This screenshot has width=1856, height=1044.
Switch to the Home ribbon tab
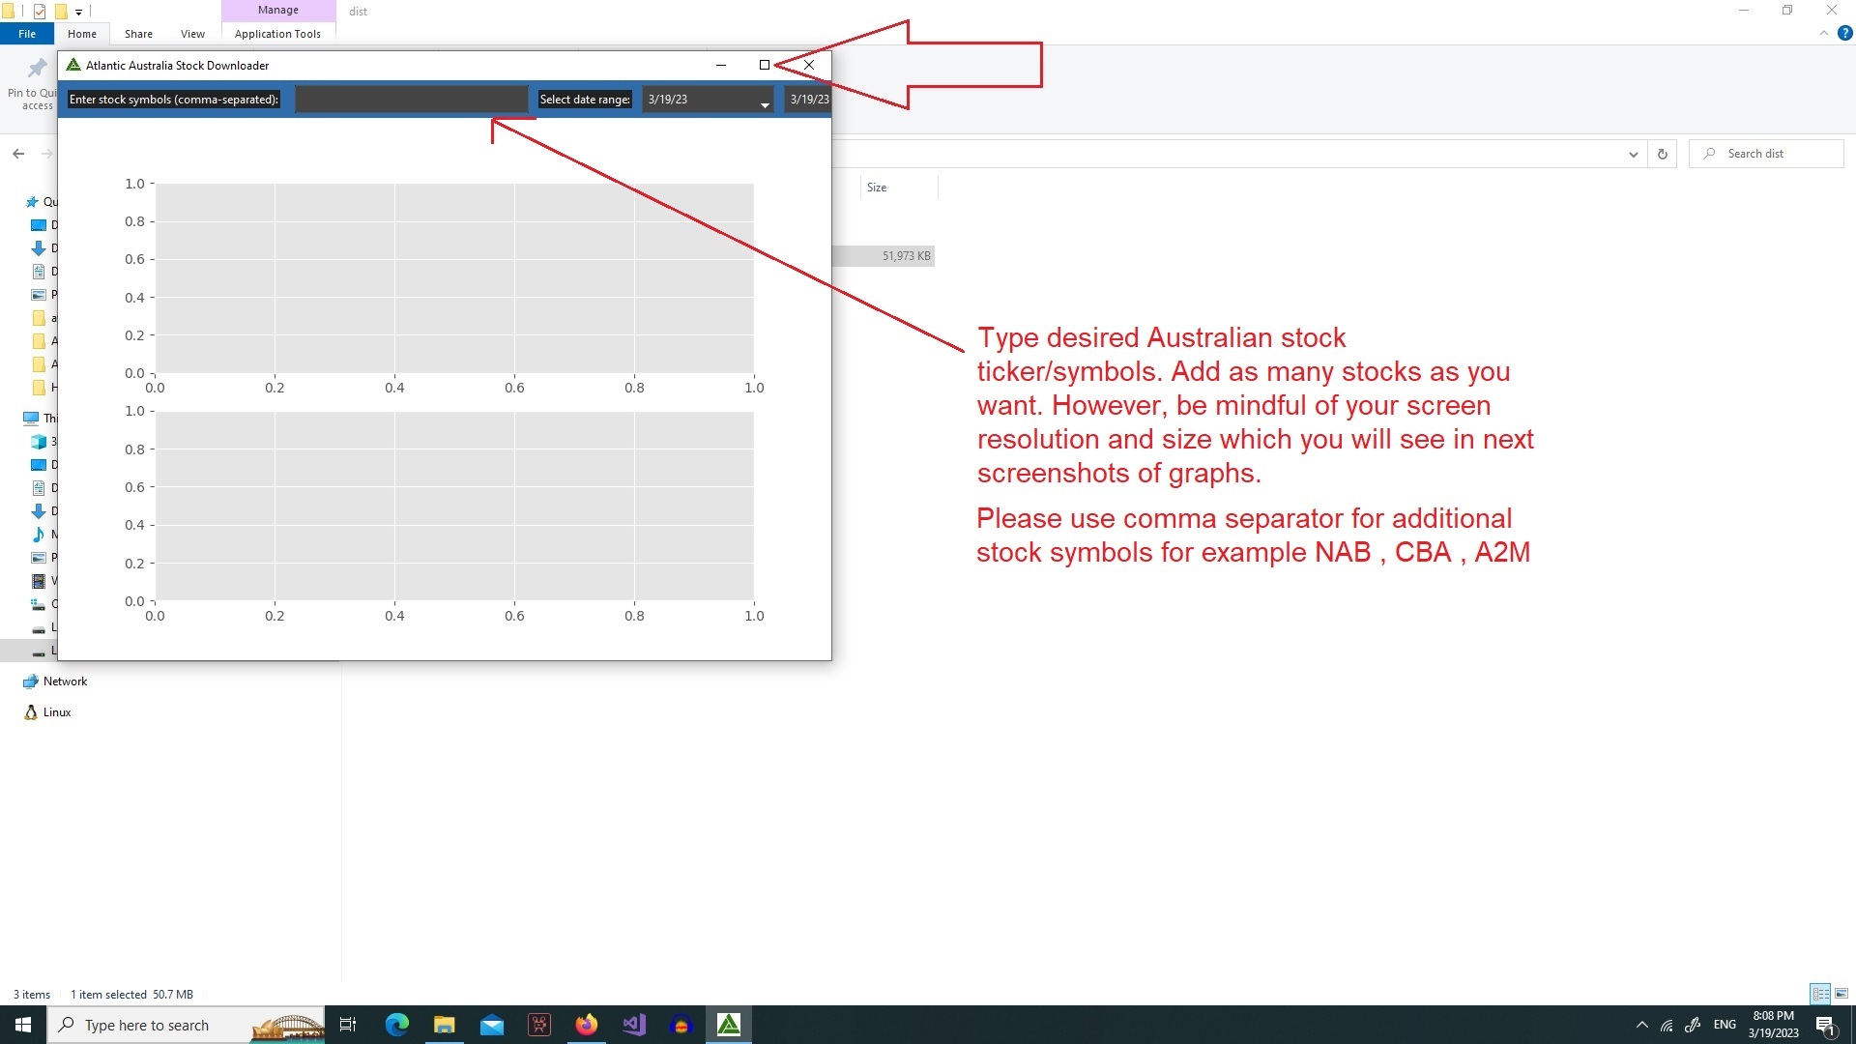coord(82,34)
